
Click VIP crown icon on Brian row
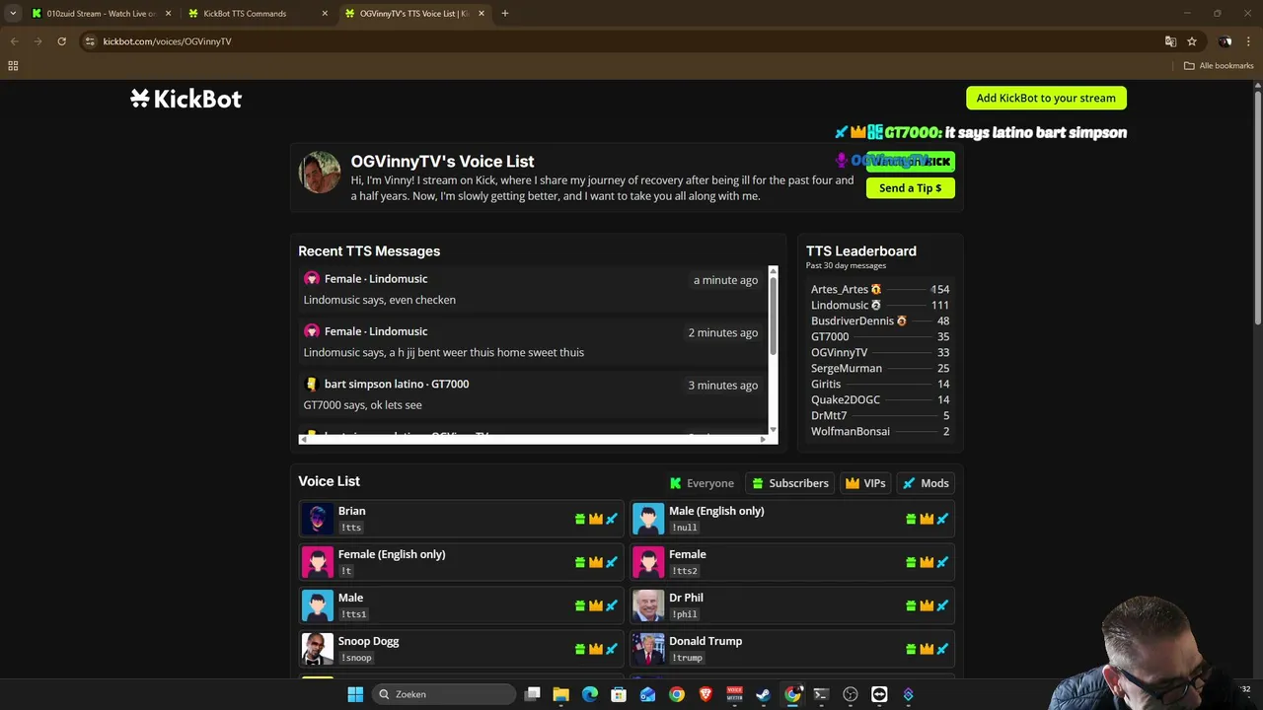click(x=596, y=519)
